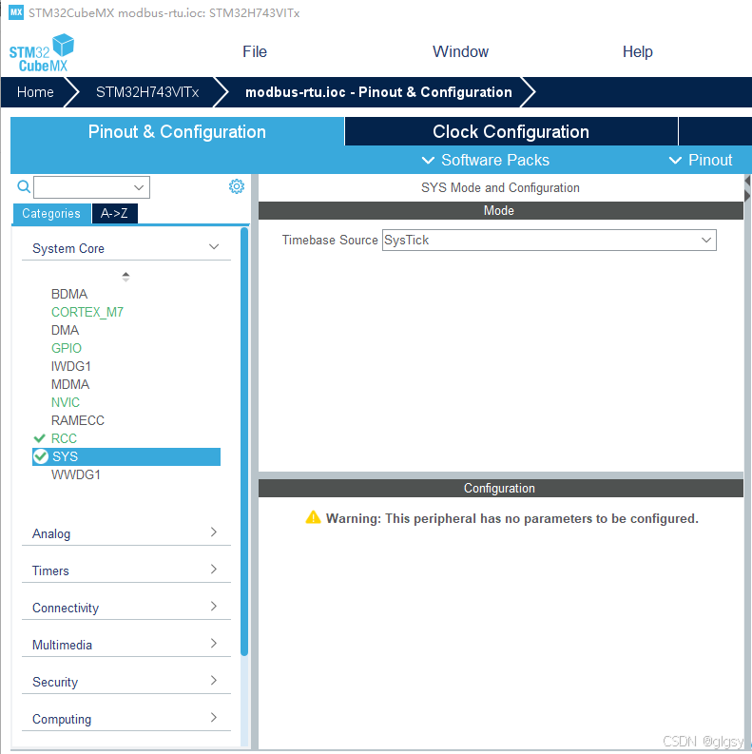Click the 'SYS Mode and Configuration' title
This screenshot has height=754, width=752.
coord(500,187)
